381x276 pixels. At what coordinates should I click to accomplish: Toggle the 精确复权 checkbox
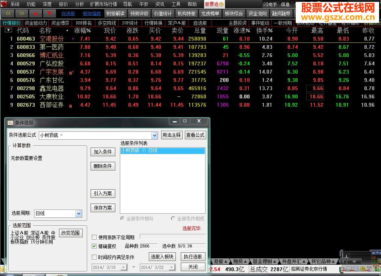[x=94, y=246]
